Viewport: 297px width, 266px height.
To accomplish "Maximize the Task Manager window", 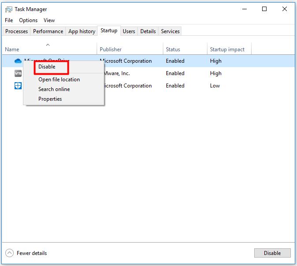I will [264, 9].
